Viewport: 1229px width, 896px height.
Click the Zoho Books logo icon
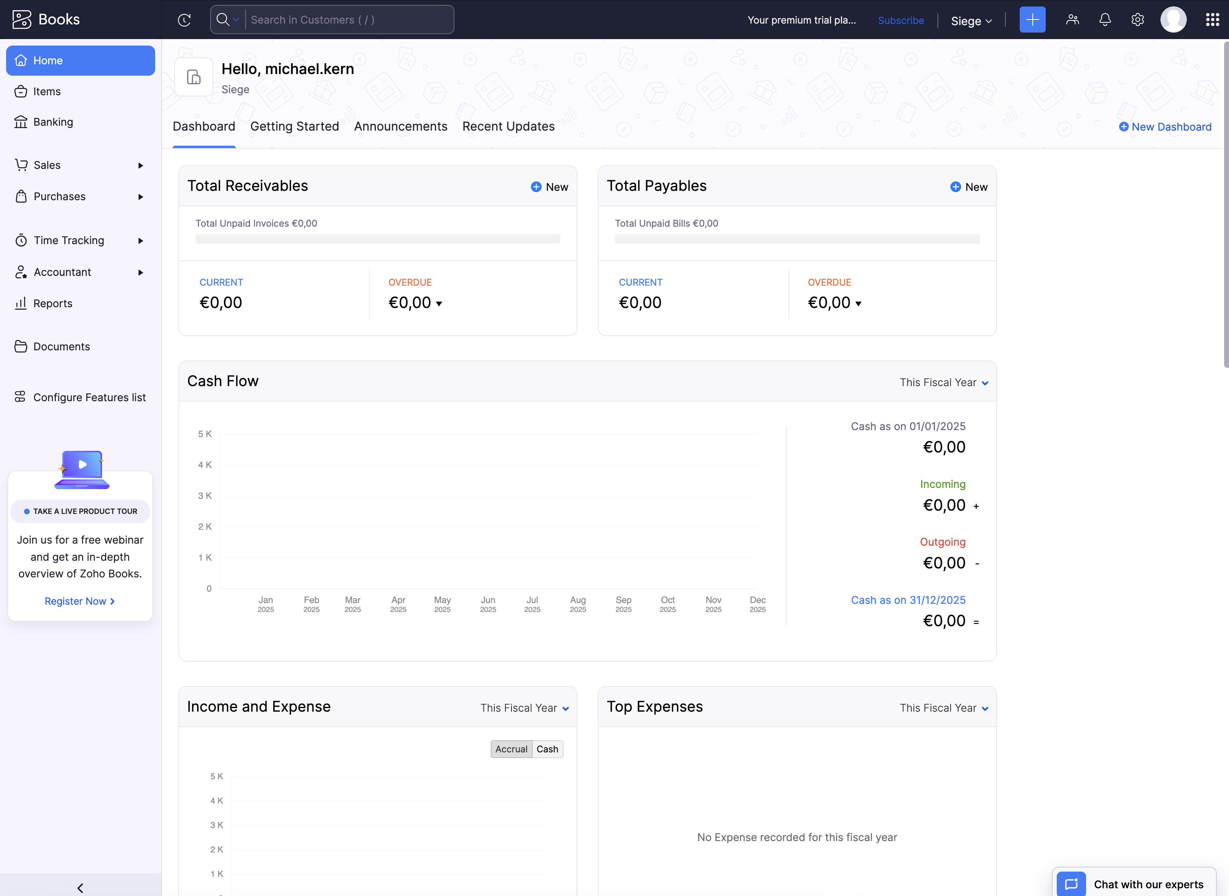click(22, 20)
